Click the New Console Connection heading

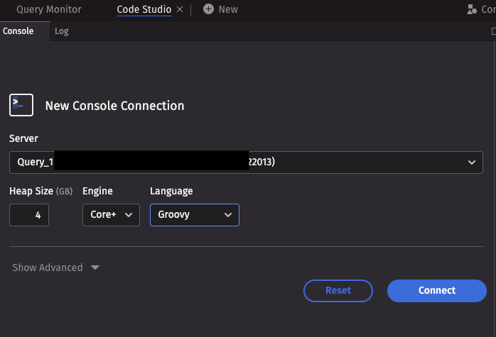114,106
